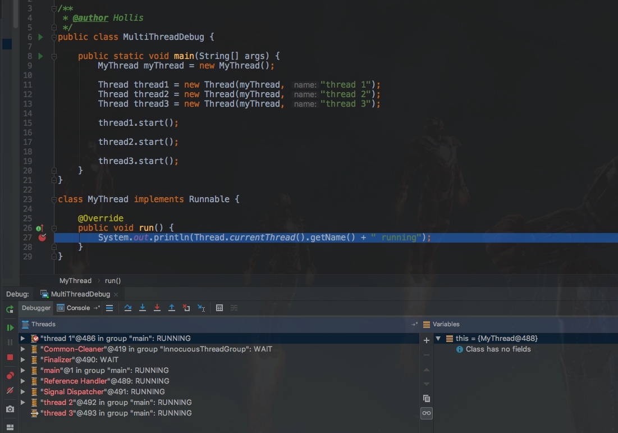Toggle Mute Breakpoints in debug sidebar

tap(10, 390)
